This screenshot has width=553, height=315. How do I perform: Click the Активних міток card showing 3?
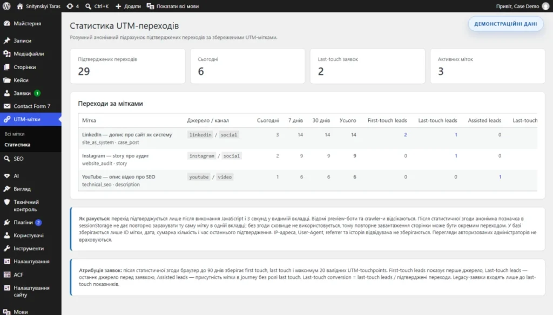click(488, 66)
